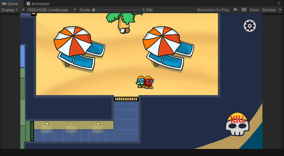Click the red snorkel character

(x=149, y=82)
